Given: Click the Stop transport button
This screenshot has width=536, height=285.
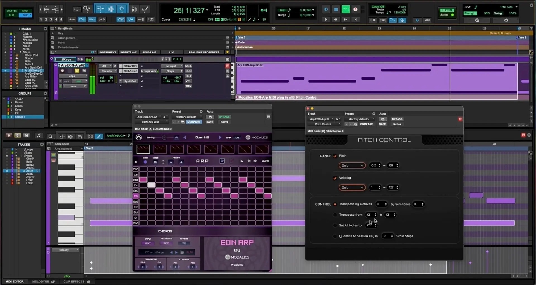Looking at the screenshot, I should click(x=336, y=9).
